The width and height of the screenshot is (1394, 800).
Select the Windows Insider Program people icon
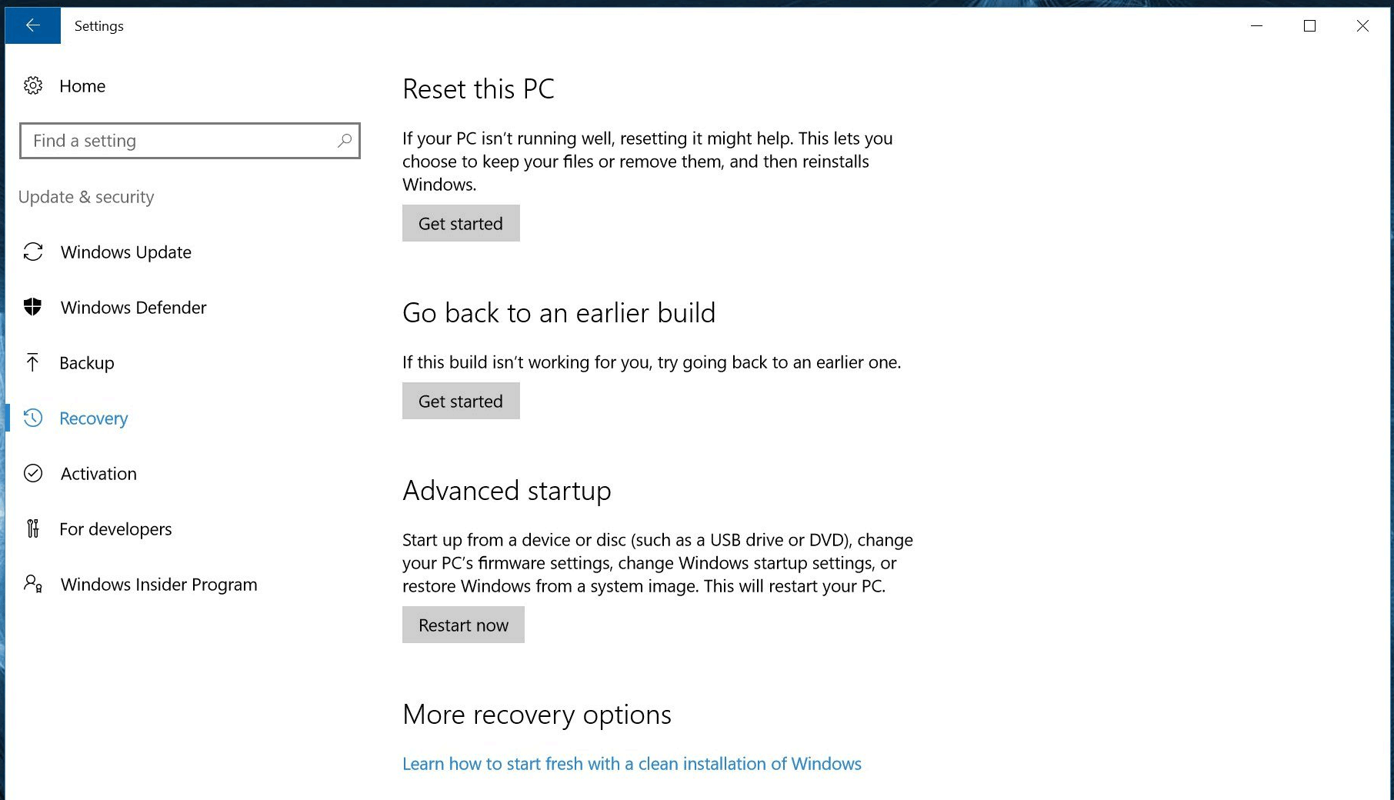point(33,584)
